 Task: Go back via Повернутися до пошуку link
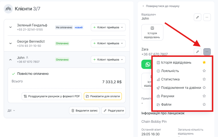point(161,6)
